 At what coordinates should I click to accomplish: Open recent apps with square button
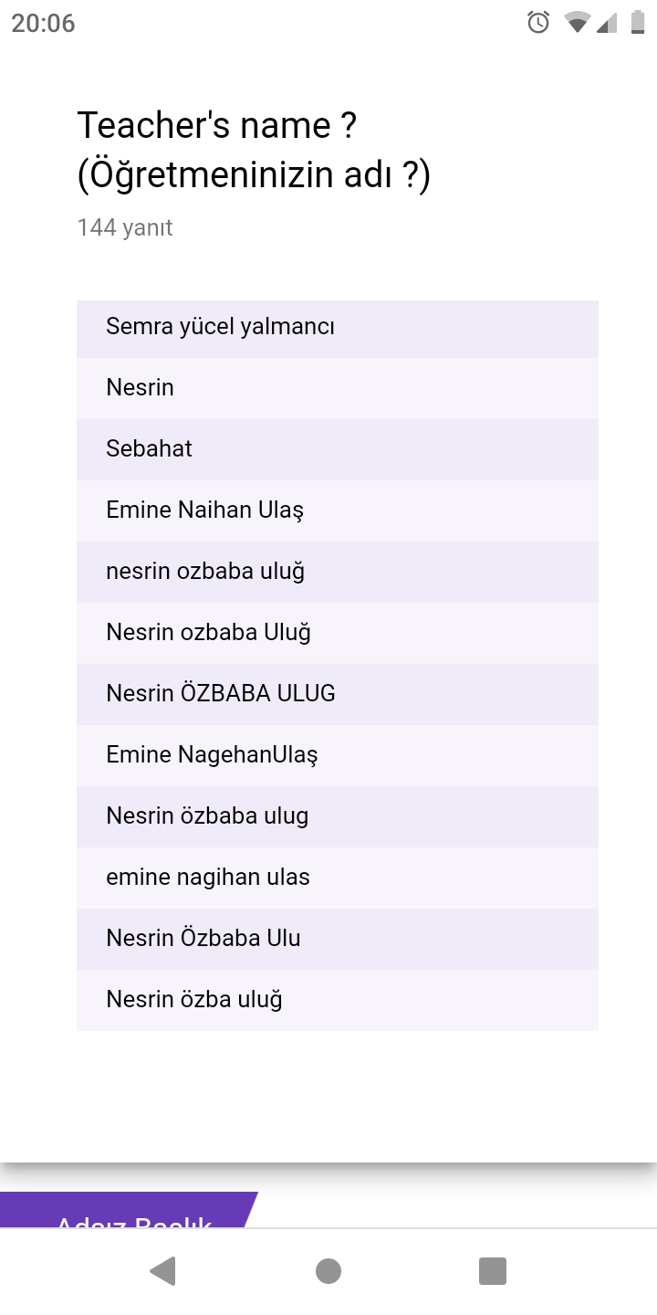pyautogui.click(x=492, y=1271)
